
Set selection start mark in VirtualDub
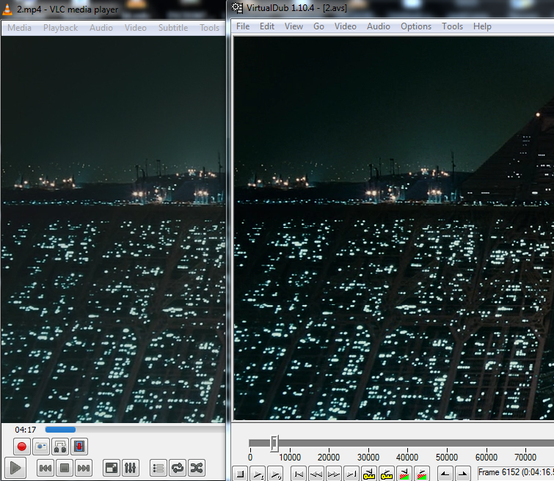[x=445, y=474]
